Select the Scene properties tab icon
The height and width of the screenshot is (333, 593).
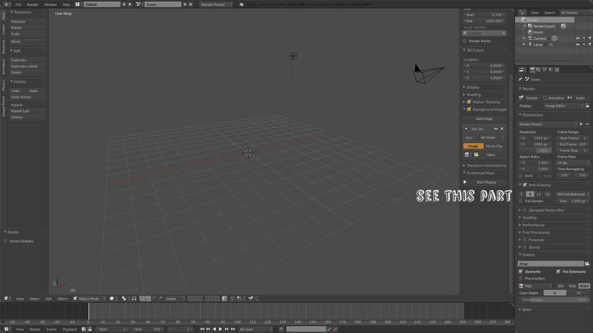(544, 70)
